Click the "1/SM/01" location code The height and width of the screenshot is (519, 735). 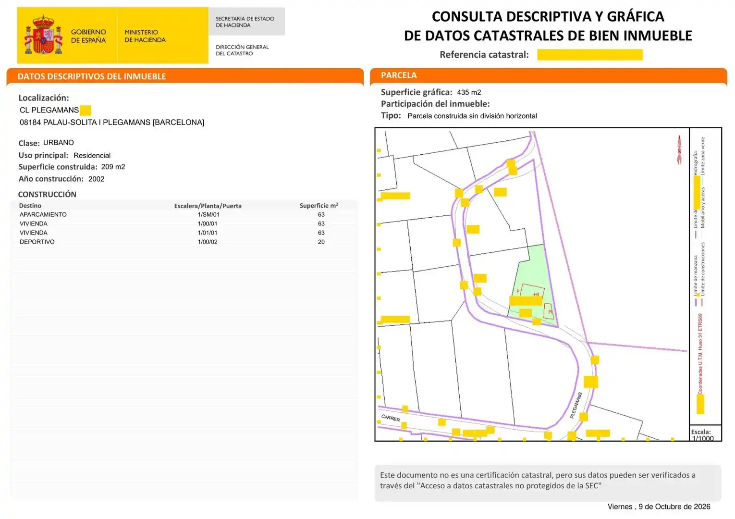(208, 215)
